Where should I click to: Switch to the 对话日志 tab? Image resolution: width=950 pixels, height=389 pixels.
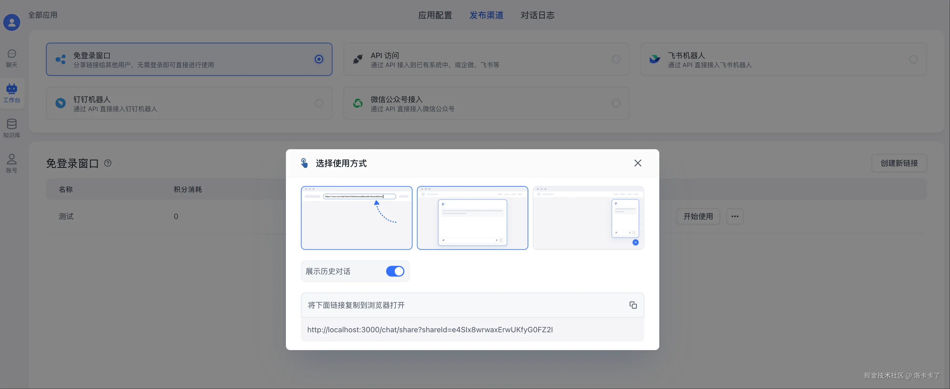coord(537,15)
